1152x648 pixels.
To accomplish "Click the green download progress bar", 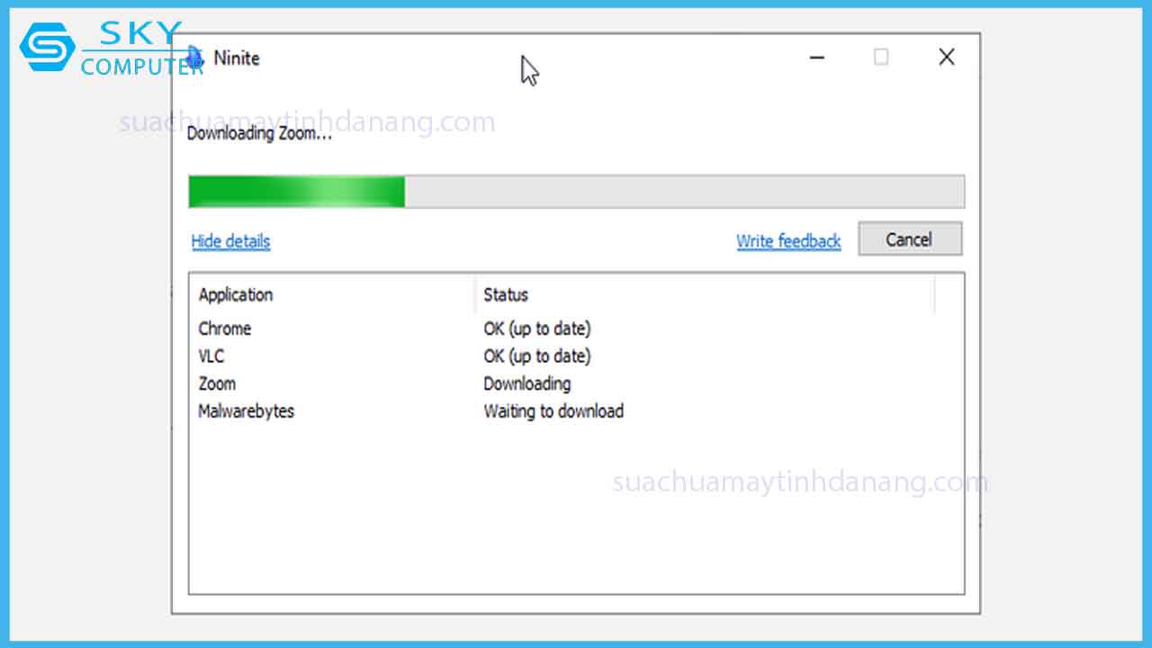I will pyautogui.click(x=297, y=191).
